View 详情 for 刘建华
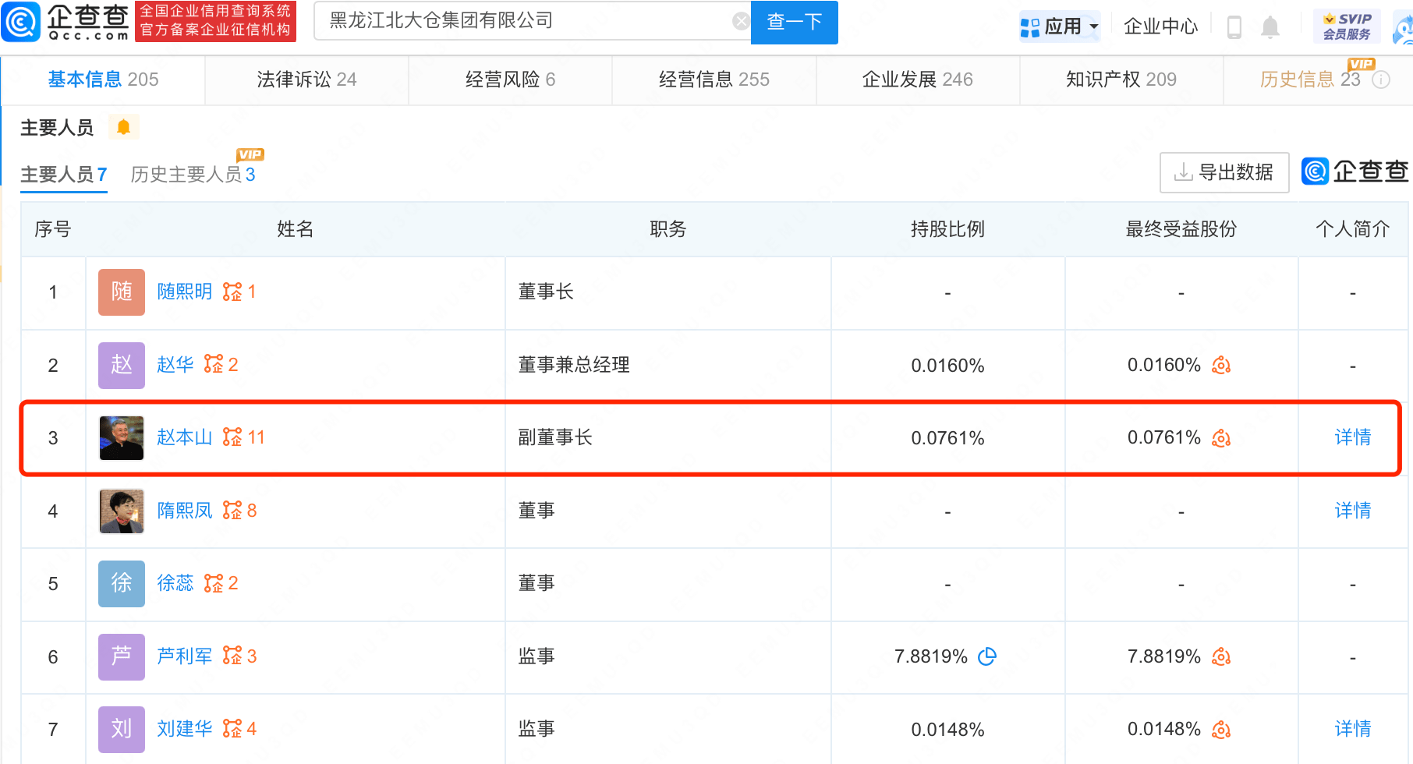This screenshot has width=1413, height=764. click(1353, 729)
